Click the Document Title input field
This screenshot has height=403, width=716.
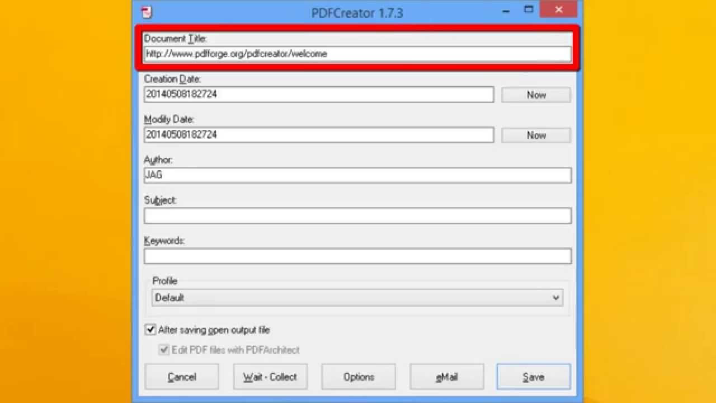tap(357, 54)
